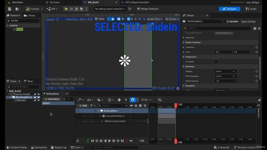
Task: Switch to Designer mode
Action: (x=229, y=9)
